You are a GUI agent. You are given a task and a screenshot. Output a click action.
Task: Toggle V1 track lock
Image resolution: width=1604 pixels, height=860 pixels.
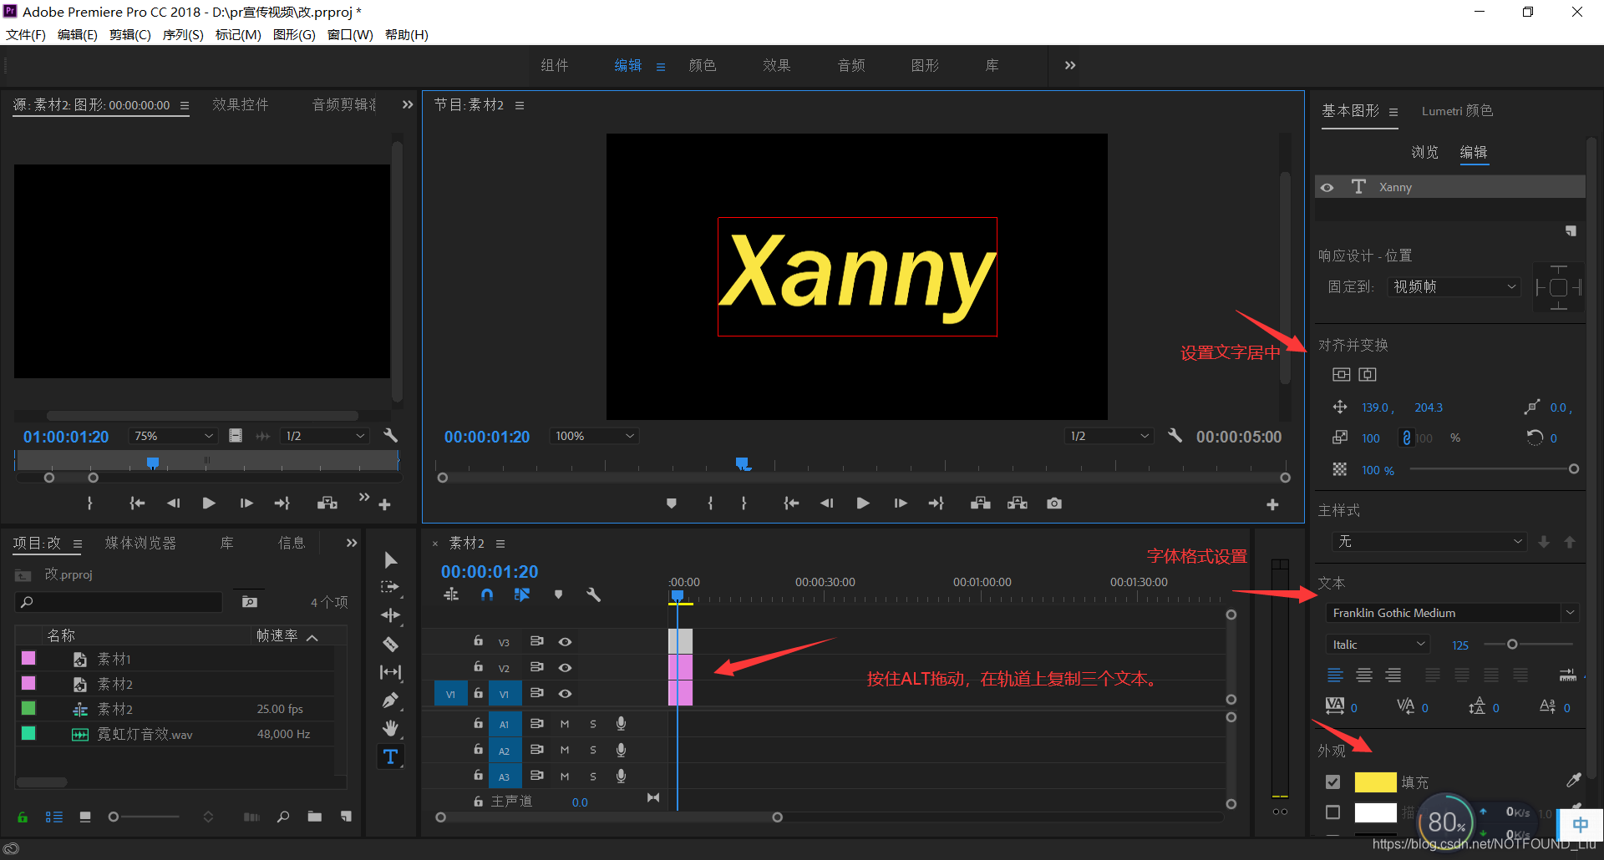pos(478,693)
